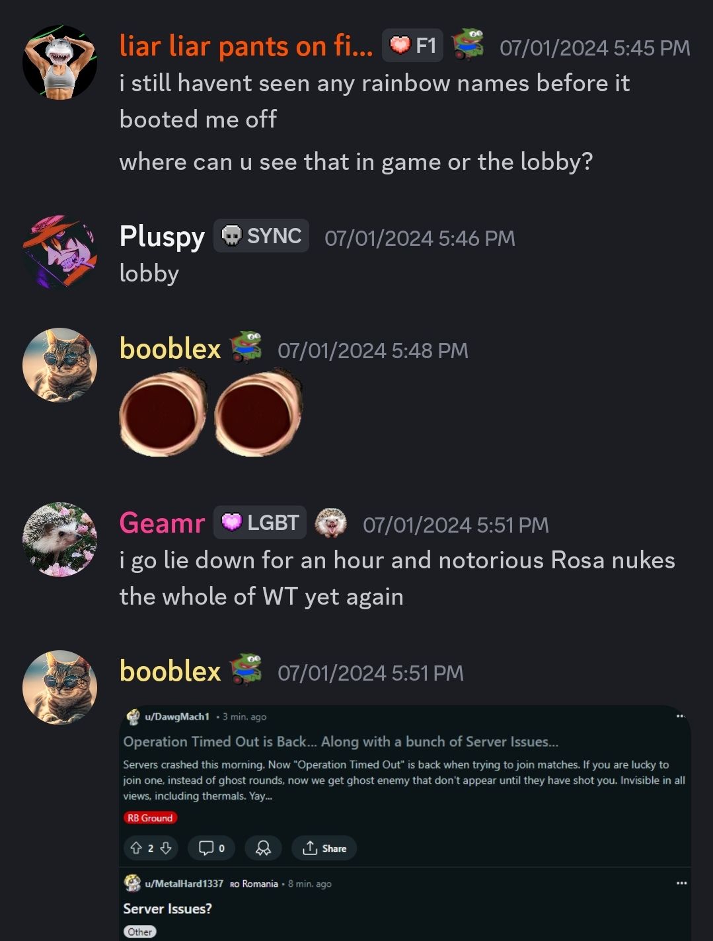
Task: Open Pluspy's profile avatar
Action: pyautogui.click(x=59, y=252)
